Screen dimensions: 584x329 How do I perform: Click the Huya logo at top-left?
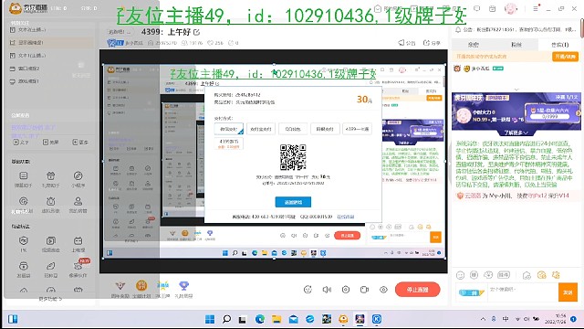click(28, 8)
